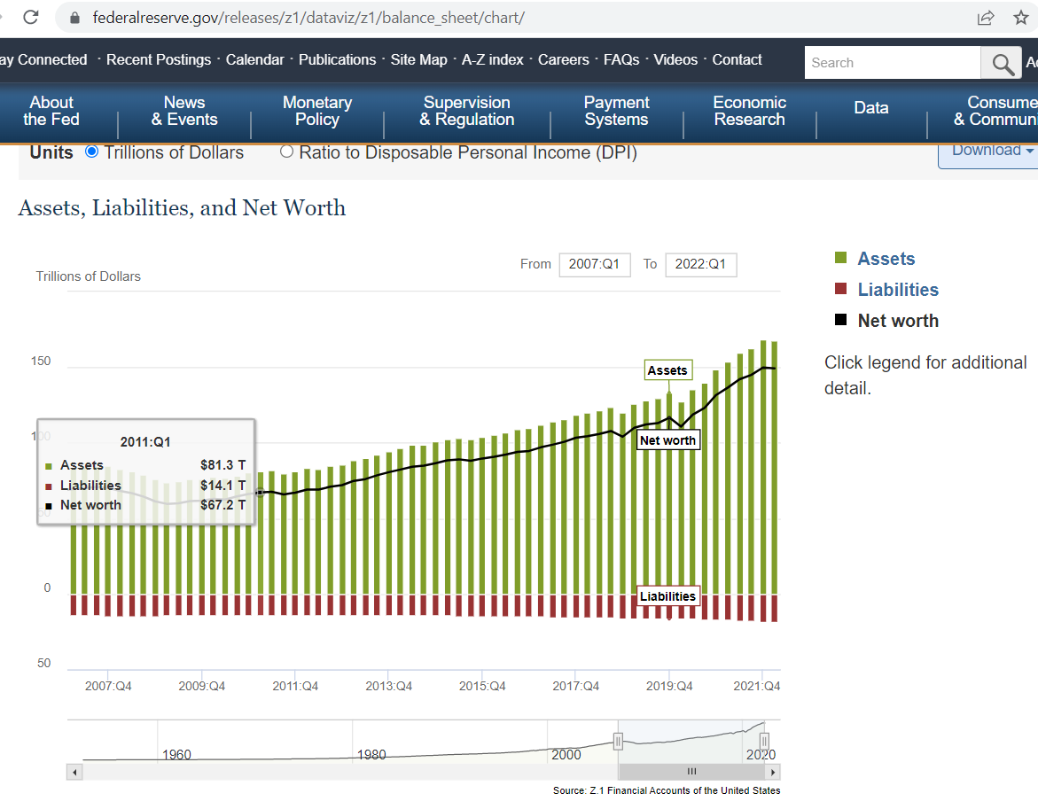Select Ratio to Disposable Personal Income option

[x=286, y=152]
